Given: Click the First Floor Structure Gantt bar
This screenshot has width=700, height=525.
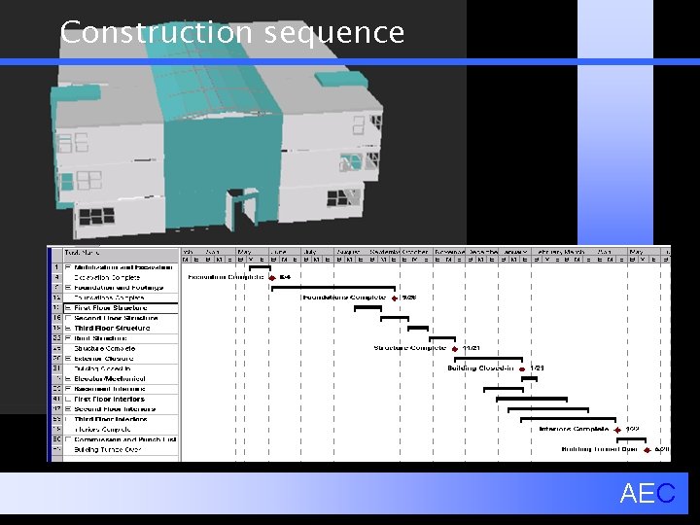Looking at the screenshot, I should pyautogui.click(x=367, y=308).
